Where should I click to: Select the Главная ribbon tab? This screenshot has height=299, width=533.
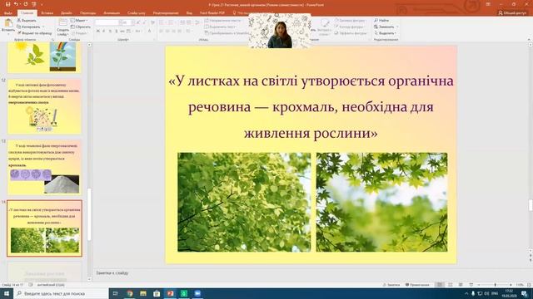tap(27, 13)
